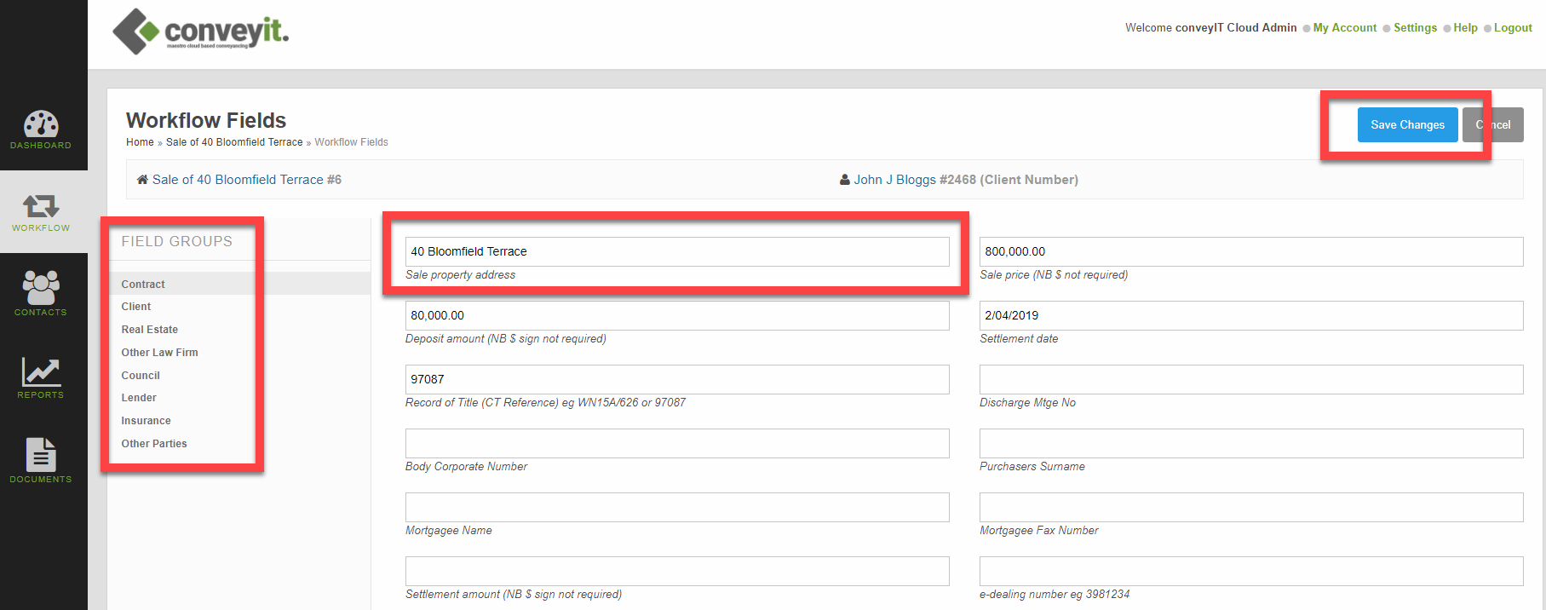1546x610 pixels.
Task: Open the Contacts people icon
Action: (x=41, y=288)
